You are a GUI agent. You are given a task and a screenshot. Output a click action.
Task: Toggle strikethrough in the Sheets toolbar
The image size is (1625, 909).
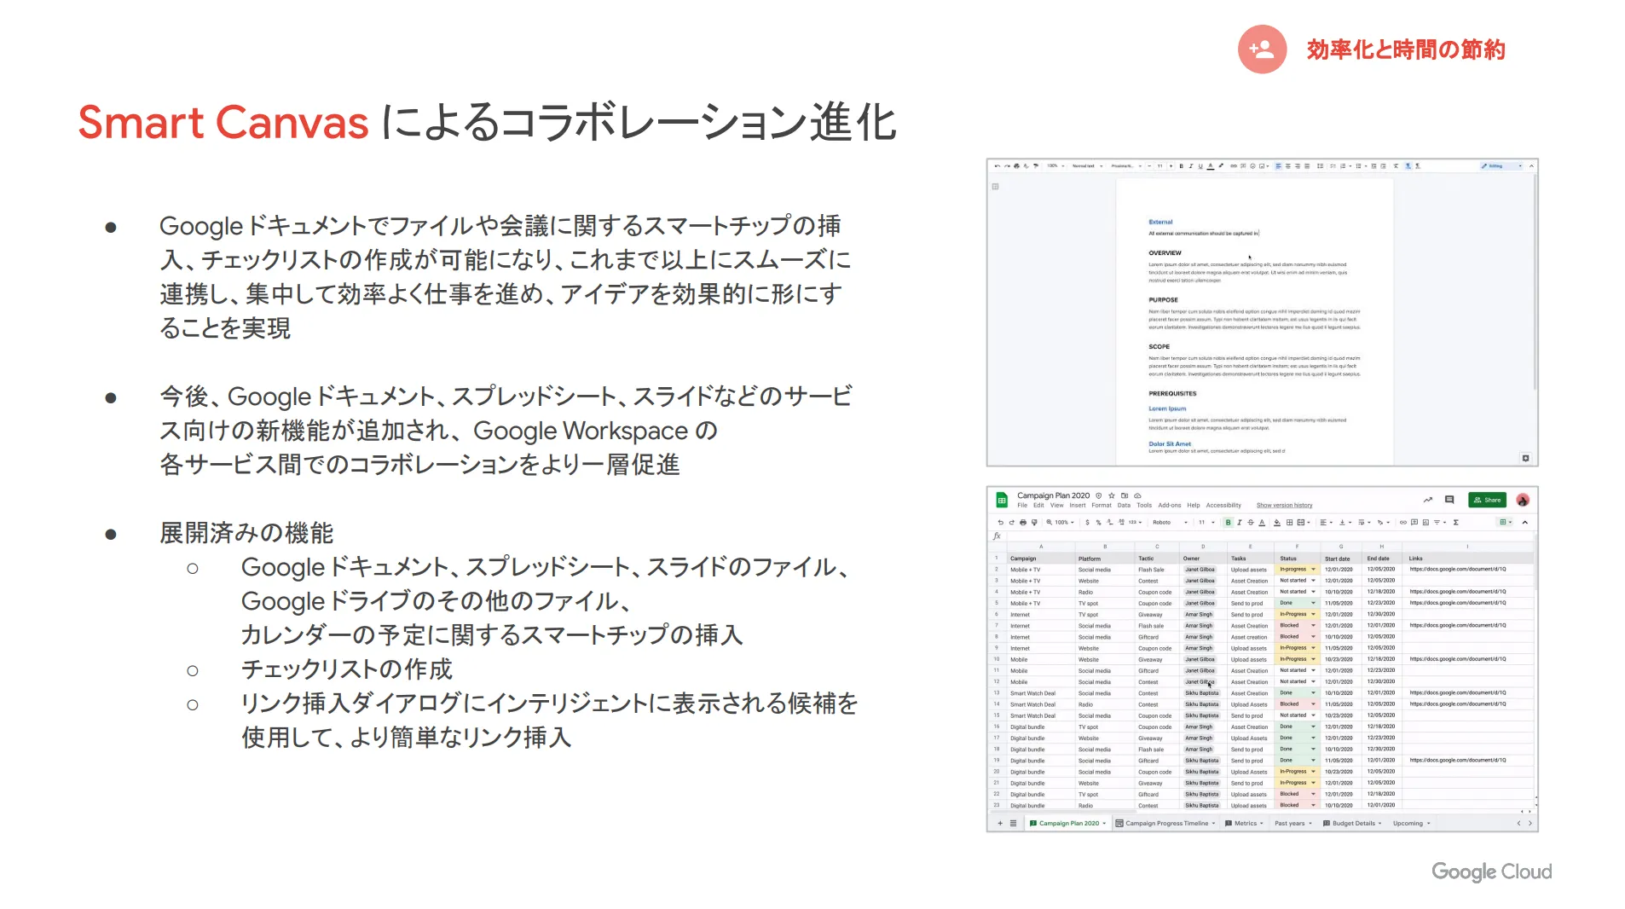[1251, 522]
